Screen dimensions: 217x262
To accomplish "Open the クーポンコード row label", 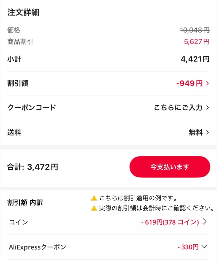I will 32,108.
